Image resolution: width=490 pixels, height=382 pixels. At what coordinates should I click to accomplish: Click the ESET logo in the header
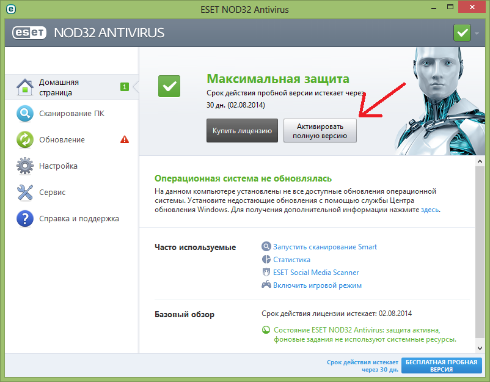tap(29, 33)
